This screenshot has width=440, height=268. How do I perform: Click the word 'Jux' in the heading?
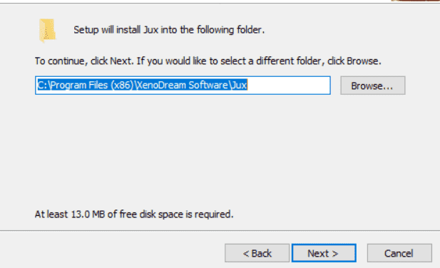(150, 30)
